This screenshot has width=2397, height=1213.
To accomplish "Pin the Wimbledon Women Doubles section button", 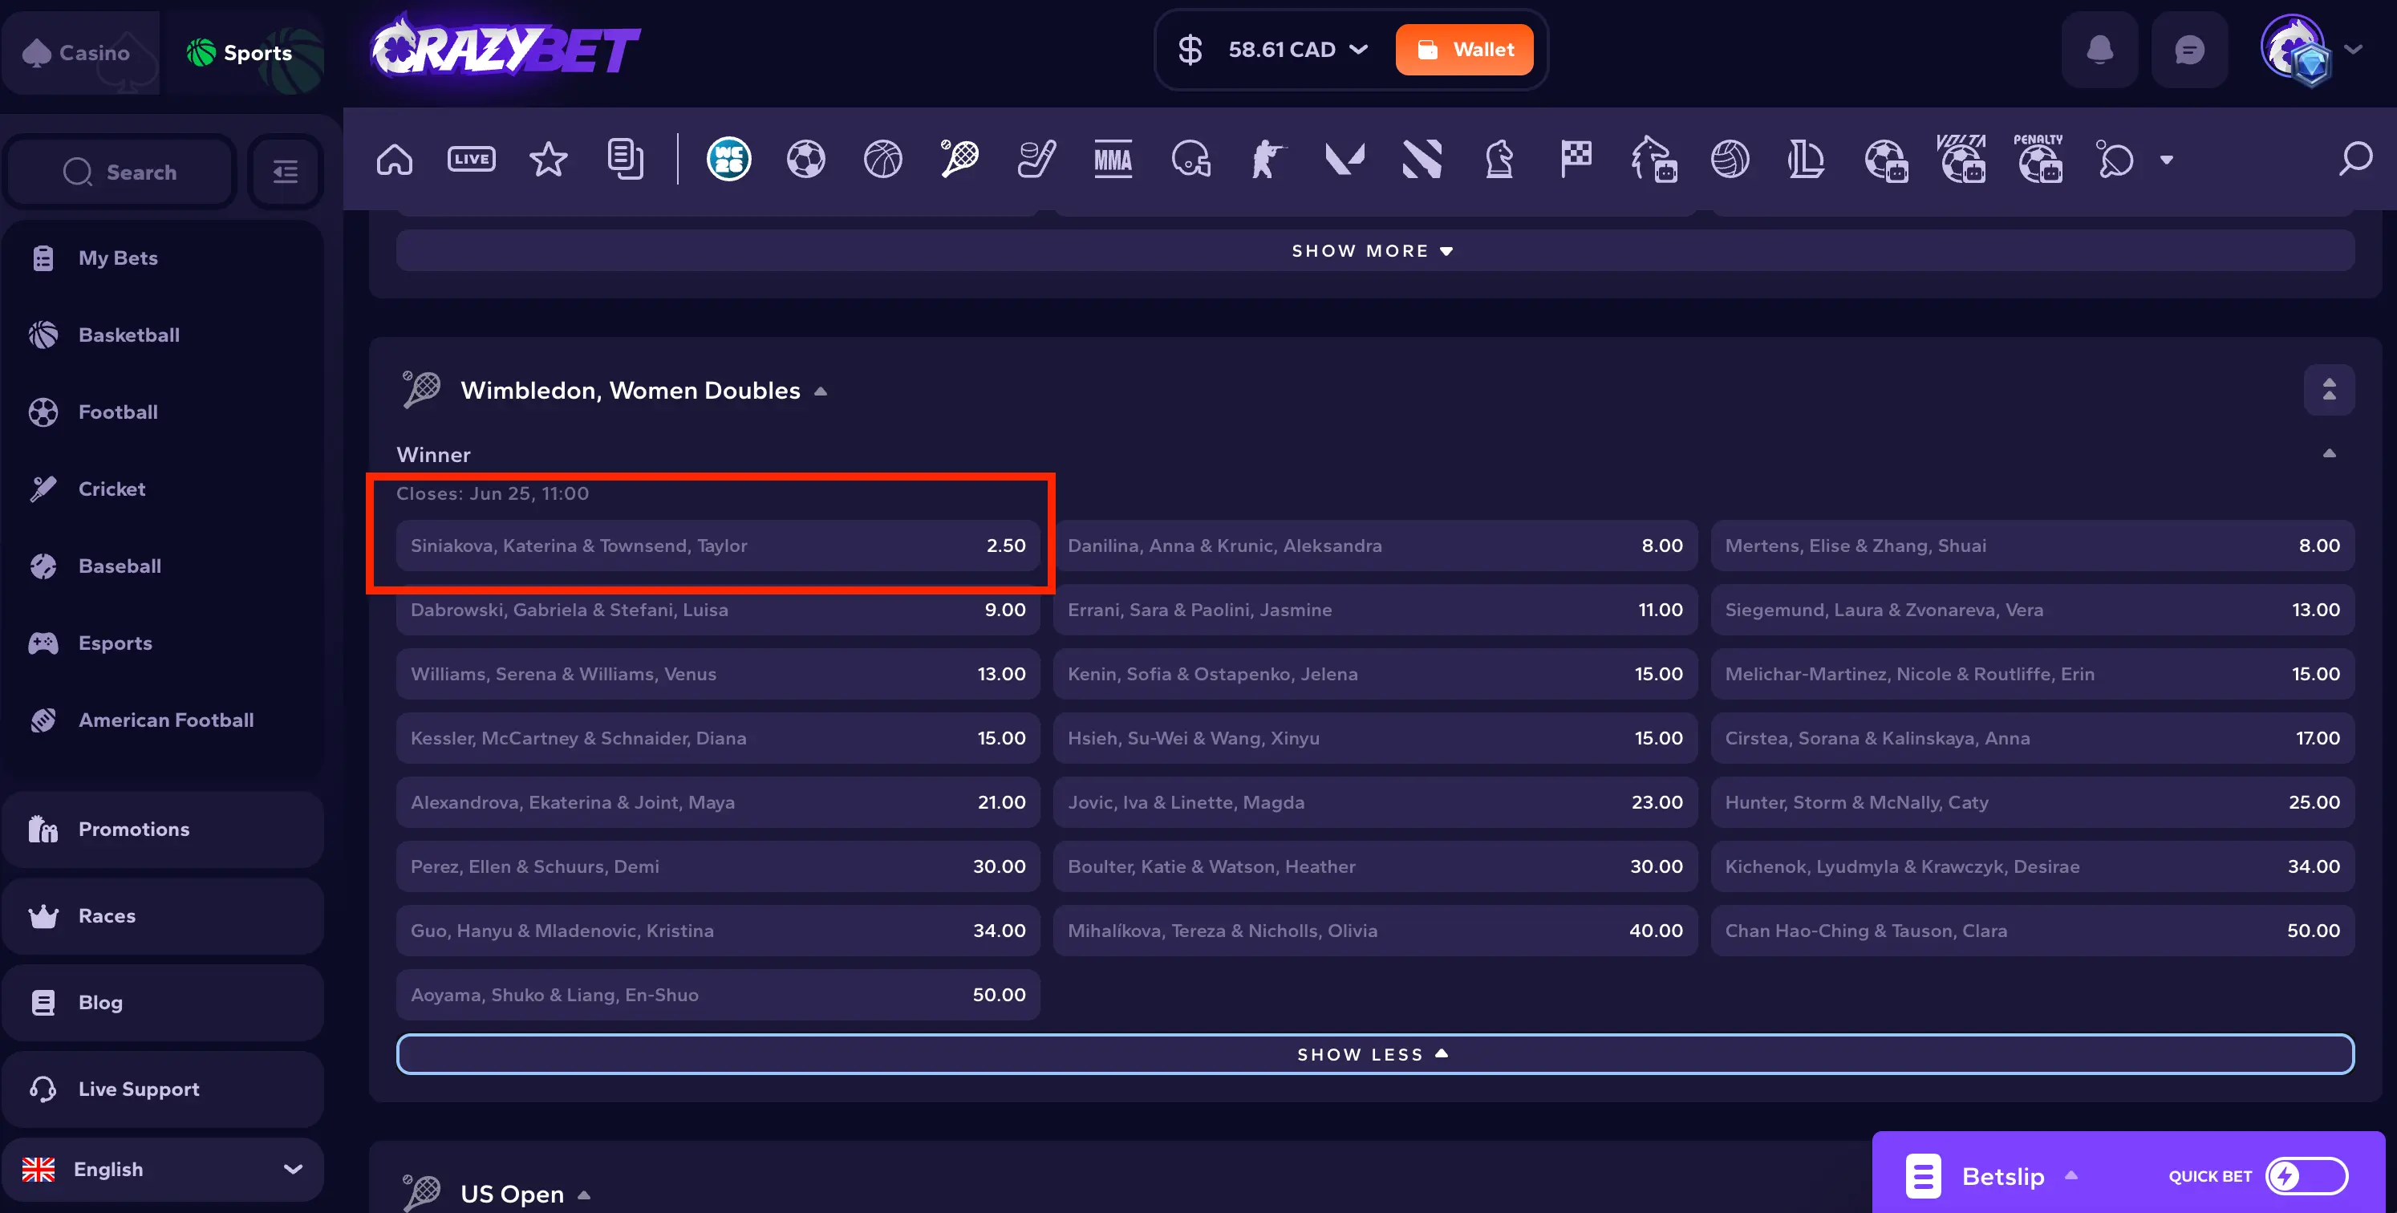I will click(2329, 390).
